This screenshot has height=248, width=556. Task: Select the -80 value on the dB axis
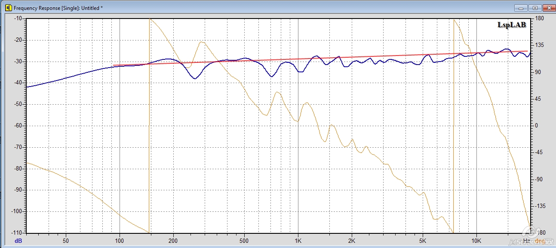point(18,169)
